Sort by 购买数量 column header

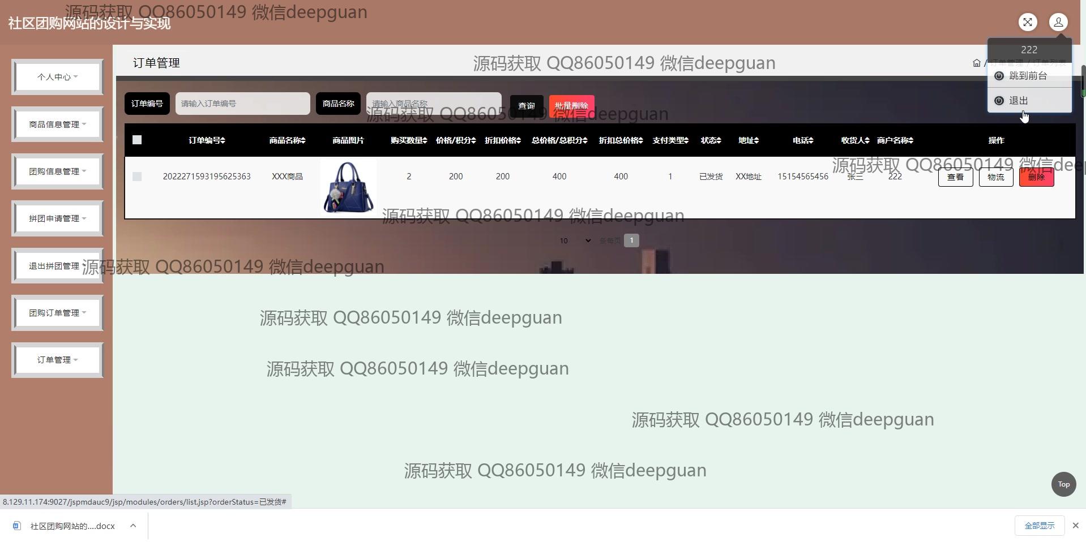408,140
